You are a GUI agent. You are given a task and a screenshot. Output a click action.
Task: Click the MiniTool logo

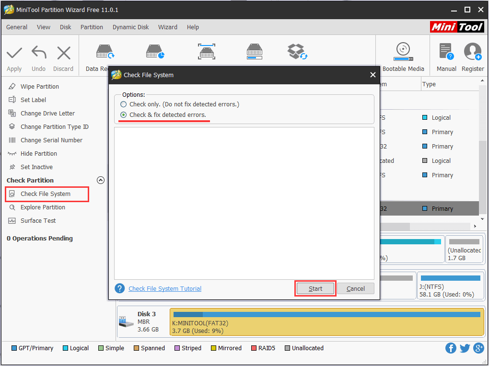pyautogui.click(x=457, y=27)
